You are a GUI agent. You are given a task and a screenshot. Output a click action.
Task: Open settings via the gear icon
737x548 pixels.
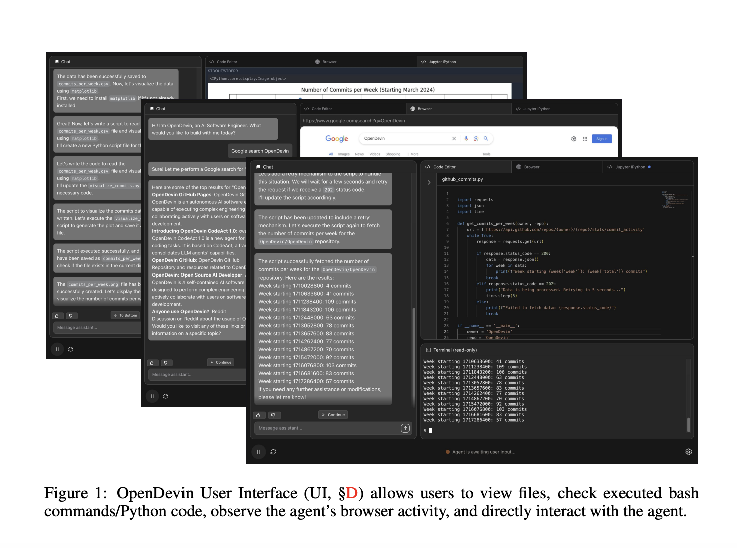[689, 452]
